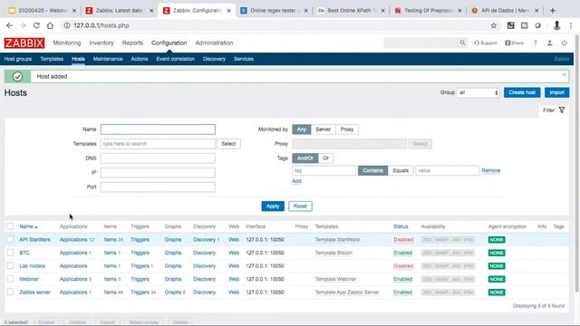580x326 pixels.
Task: Click the Name filter input field
Action: (158, 129)
